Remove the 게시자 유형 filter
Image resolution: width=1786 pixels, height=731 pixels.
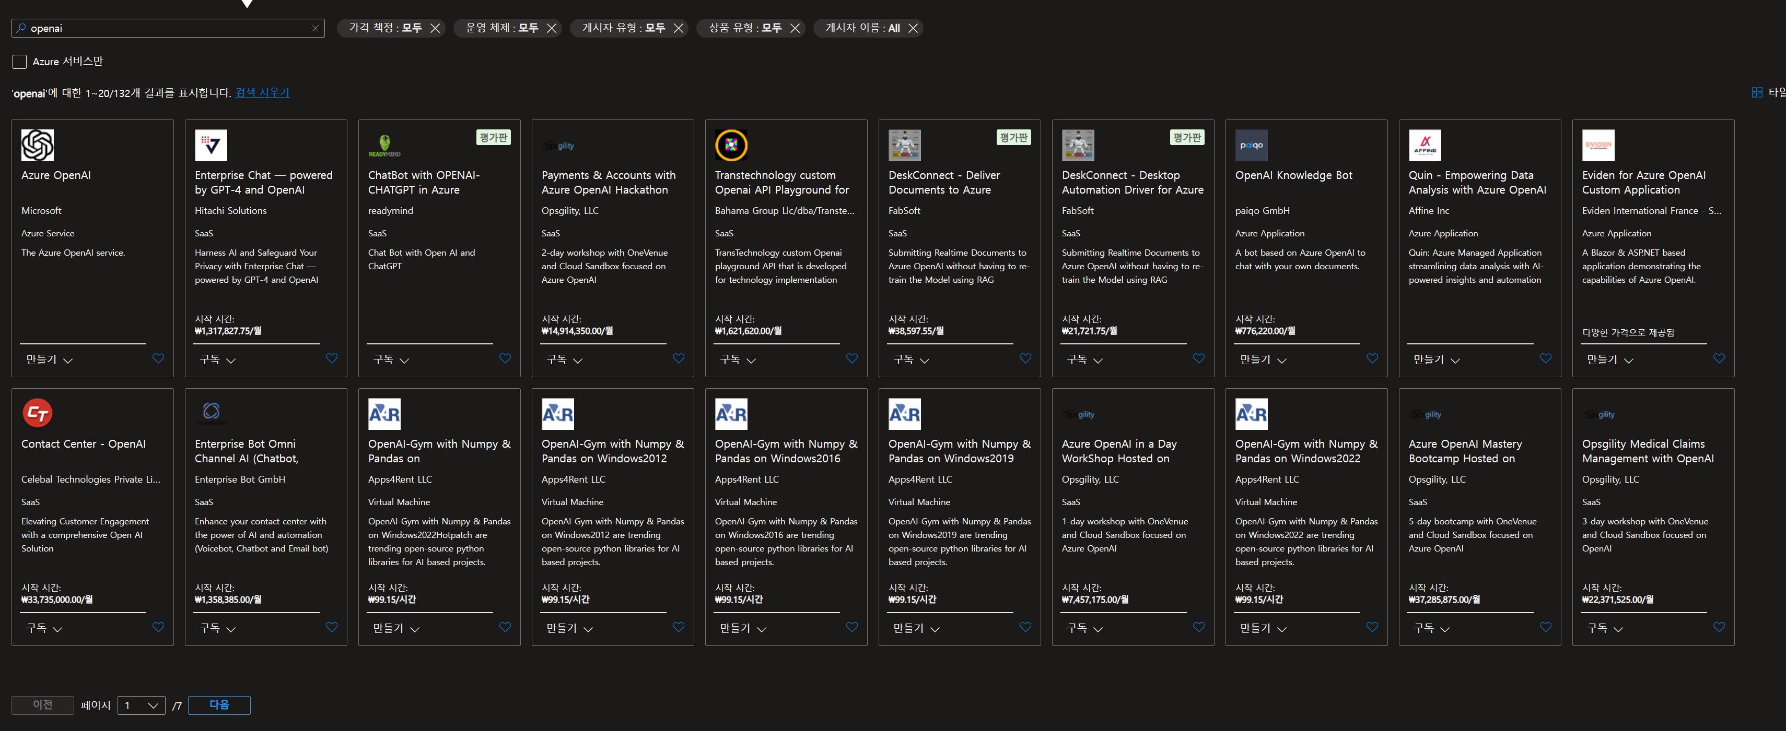point(678,28)
